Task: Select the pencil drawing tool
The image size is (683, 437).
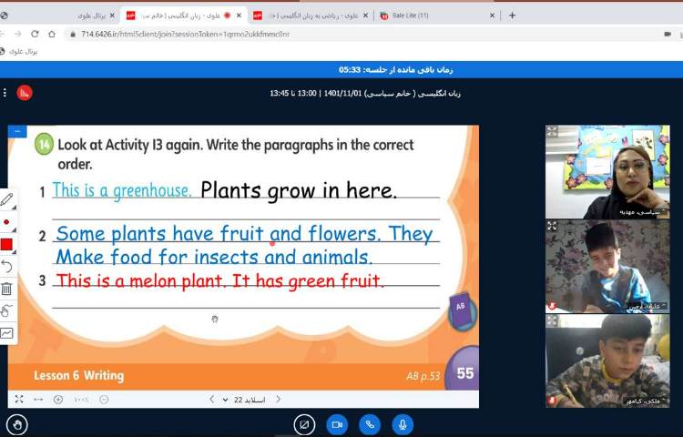Action: [7, 198]
